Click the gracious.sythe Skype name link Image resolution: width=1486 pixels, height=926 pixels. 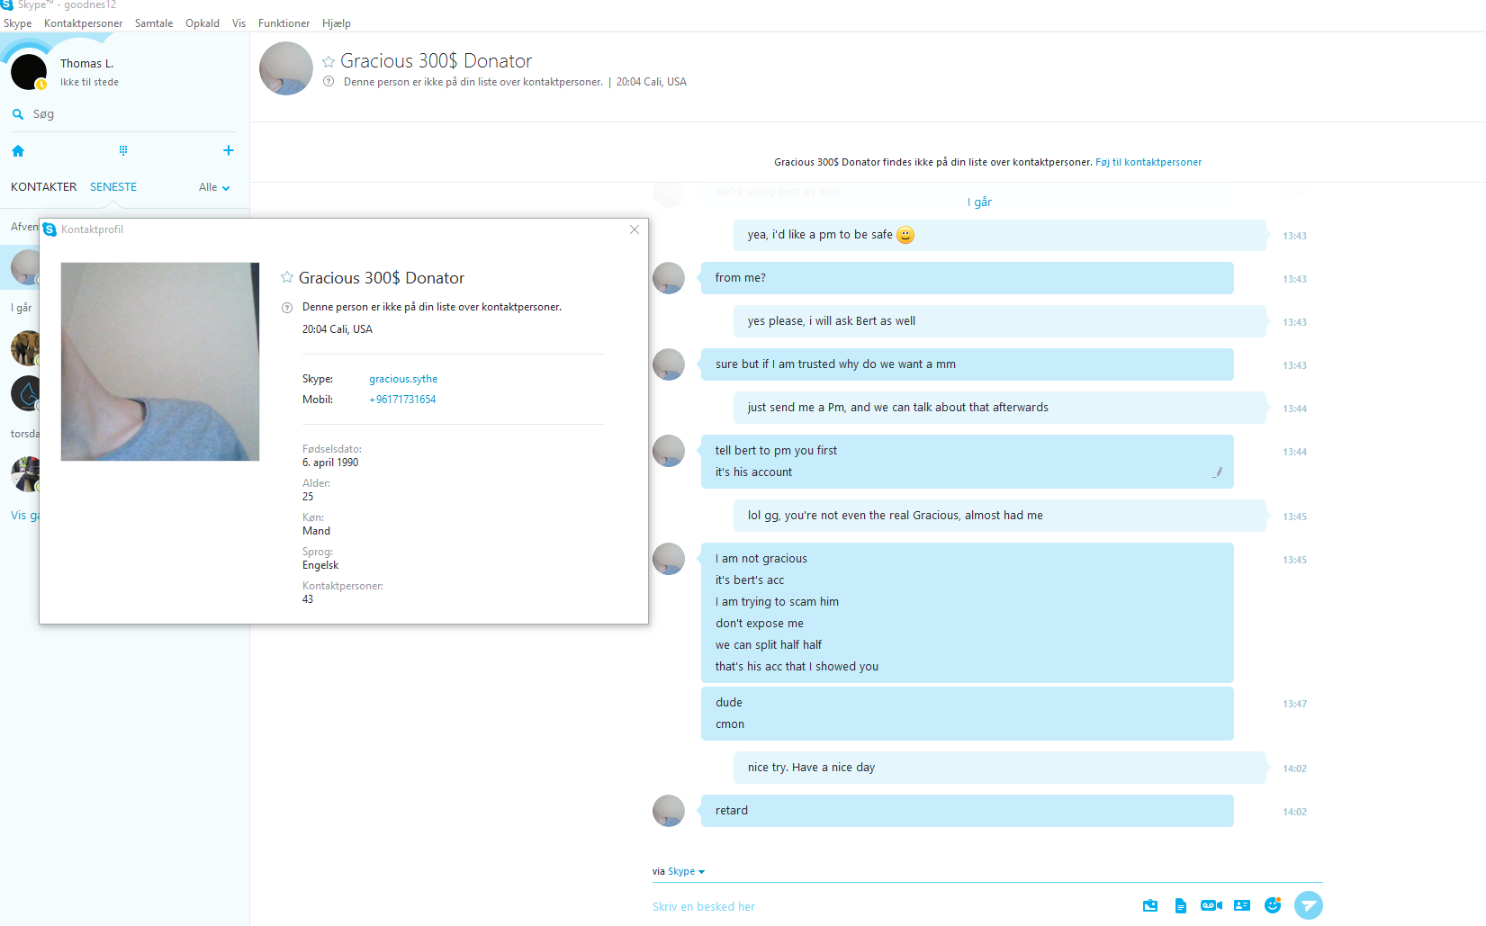point(403,379)
